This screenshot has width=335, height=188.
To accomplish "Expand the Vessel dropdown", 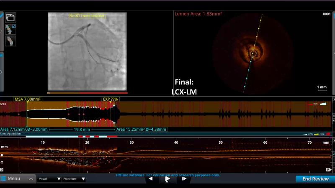I will (x=49, y=179).
